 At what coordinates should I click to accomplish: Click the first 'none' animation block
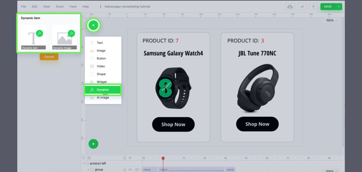tap(150, 170)
